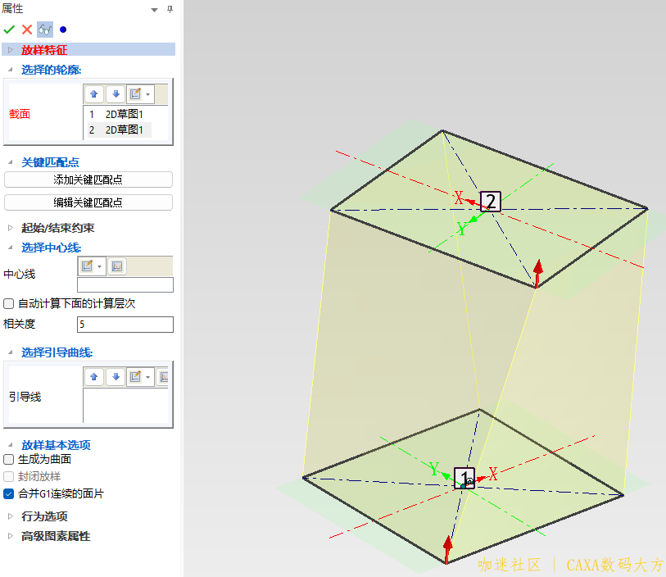Cancel the loft with the red X
Image resolution: width=666 pixels, height=577 pixels.
(27, 30)
